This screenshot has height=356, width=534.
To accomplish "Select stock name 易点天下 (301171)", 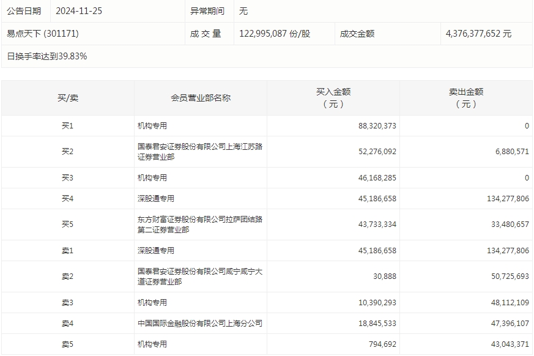I will (43, 34).
